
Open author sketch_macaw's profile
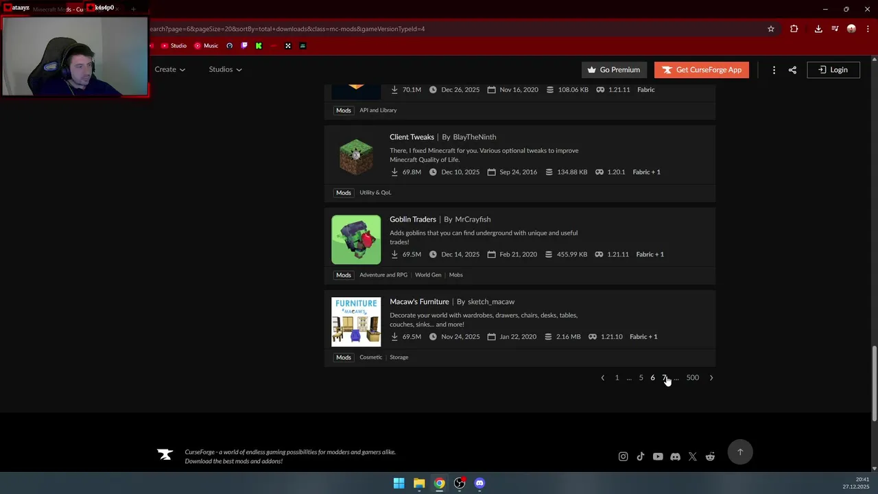[x=491, y=302]
